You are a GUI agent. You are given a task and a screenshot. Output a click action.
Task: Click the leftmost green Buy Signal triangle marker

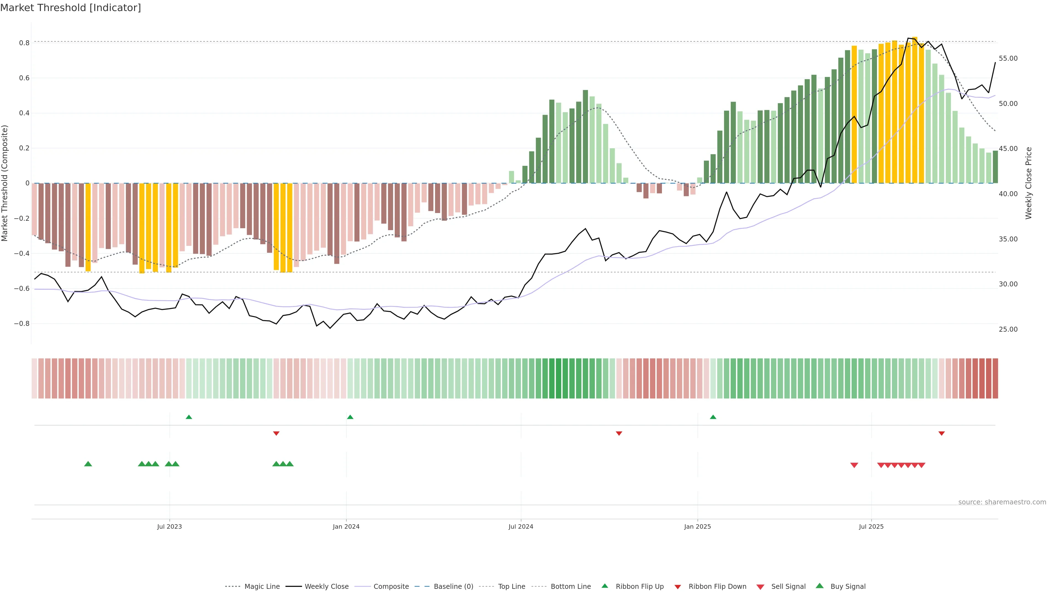click(x=88, y=464)
